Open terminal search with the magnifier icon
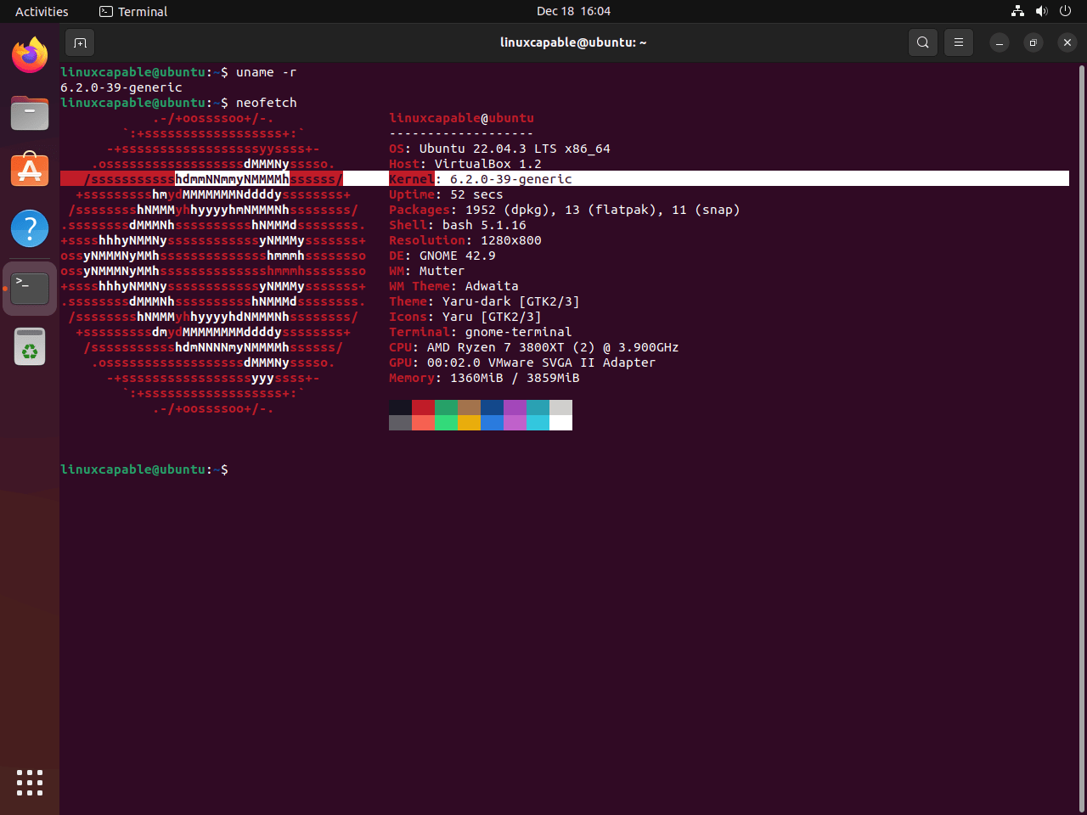Image resolution: width=1087 pixels, height=815 pixels. (x=923, y=42)
